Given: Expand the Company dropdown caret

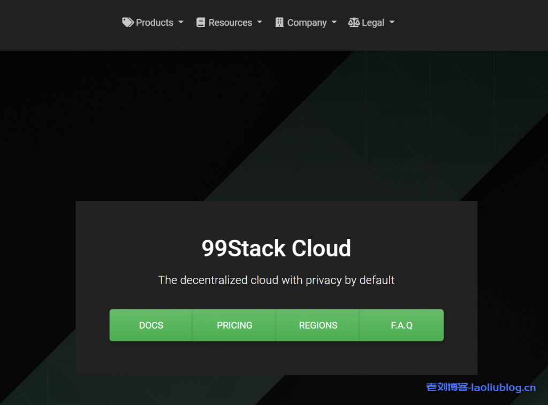Looking at the screenshot, I should [334, 22].
